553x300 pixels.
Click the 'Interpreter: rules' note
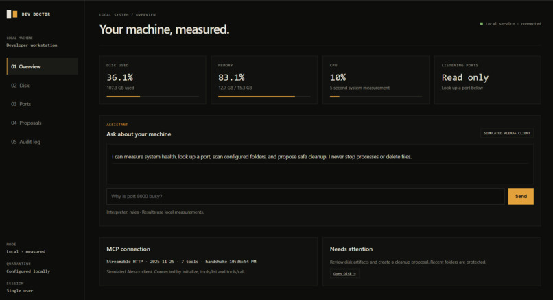[x=155, y=212]
